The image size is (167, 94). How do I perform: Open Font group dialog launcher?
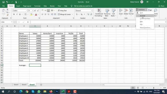[39, 18]
